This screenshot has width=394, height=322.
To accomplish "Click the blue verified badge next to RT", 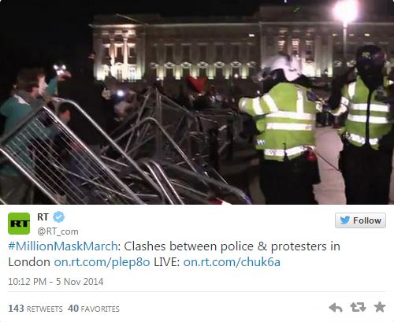I will [x=59, y=217].
